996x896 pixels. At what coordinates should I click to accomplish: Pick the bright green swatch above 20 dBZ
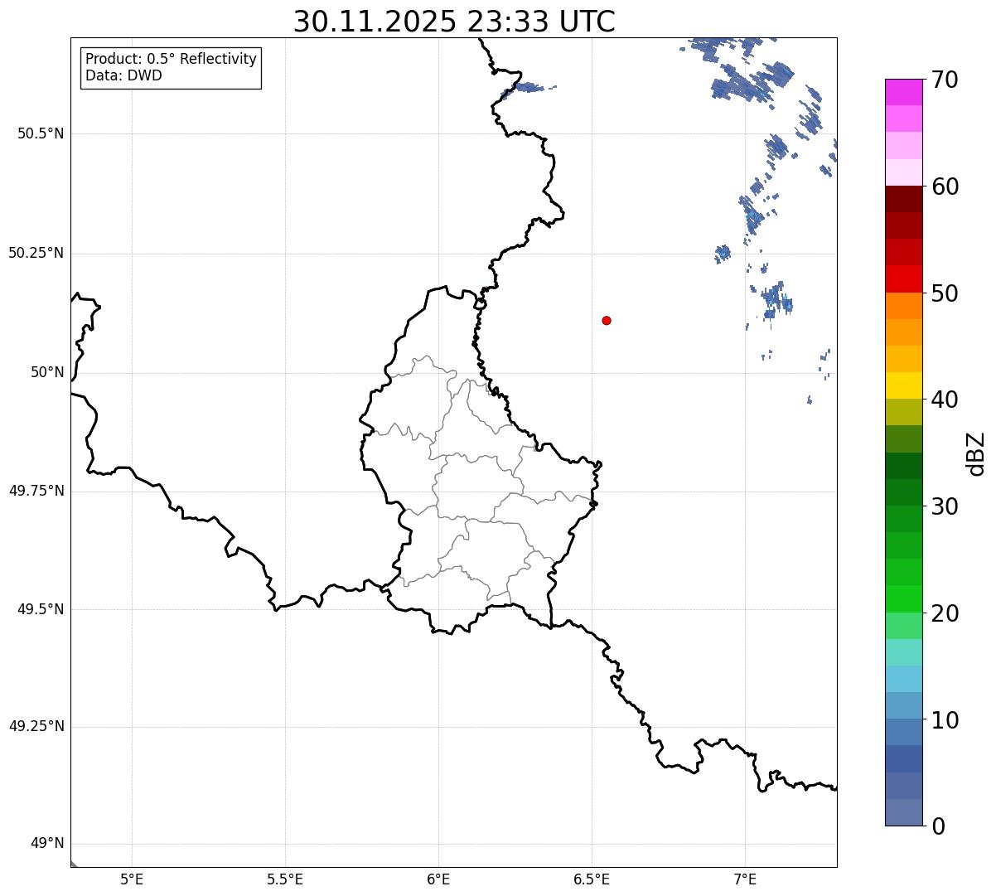(x=903, y=598)
